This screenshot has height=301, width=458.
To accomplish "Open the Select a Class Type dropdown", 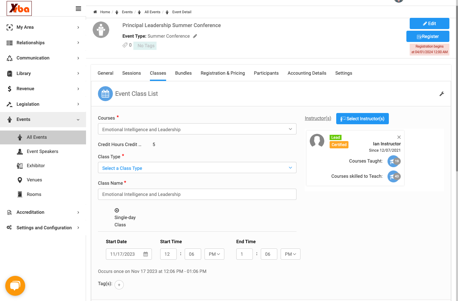I will click(197, 168).
